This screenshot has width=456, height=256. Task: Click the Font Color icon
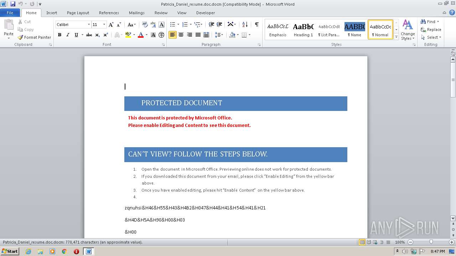pyautogui.click(x=141, y=35)
